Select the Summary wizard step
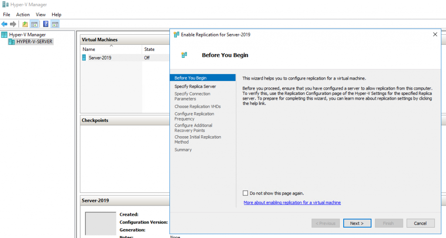Image resolution: width=446 pixels, height=238 pixels. click(183, 150)
